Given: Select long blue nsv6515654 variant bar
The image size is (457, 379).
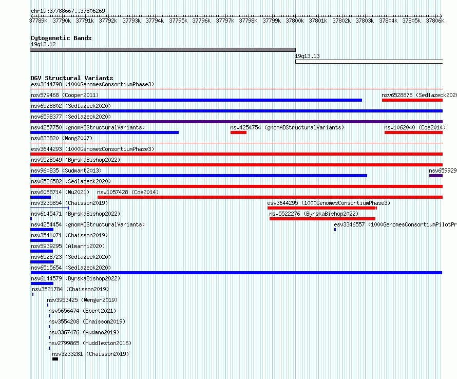Looking at the screenshot, I should tap(236, 273).
